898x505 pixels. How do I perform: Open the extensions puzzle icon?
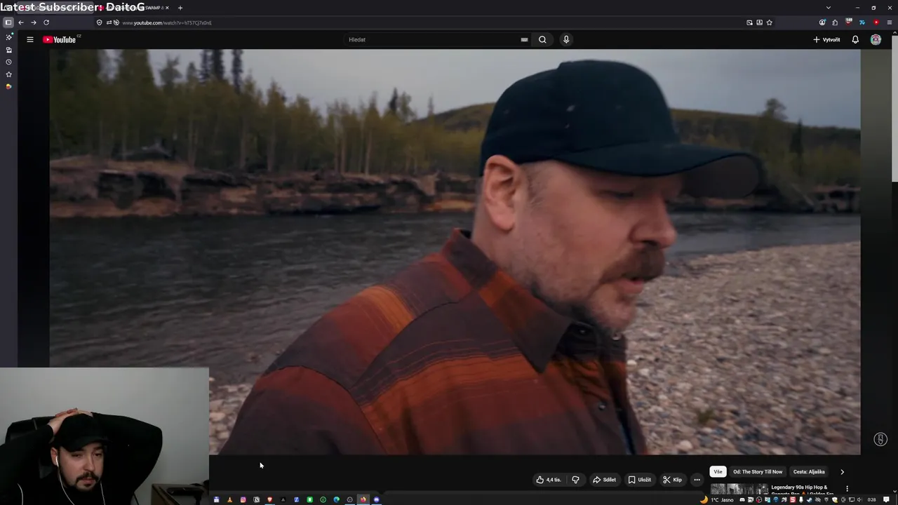pos(835,22)
